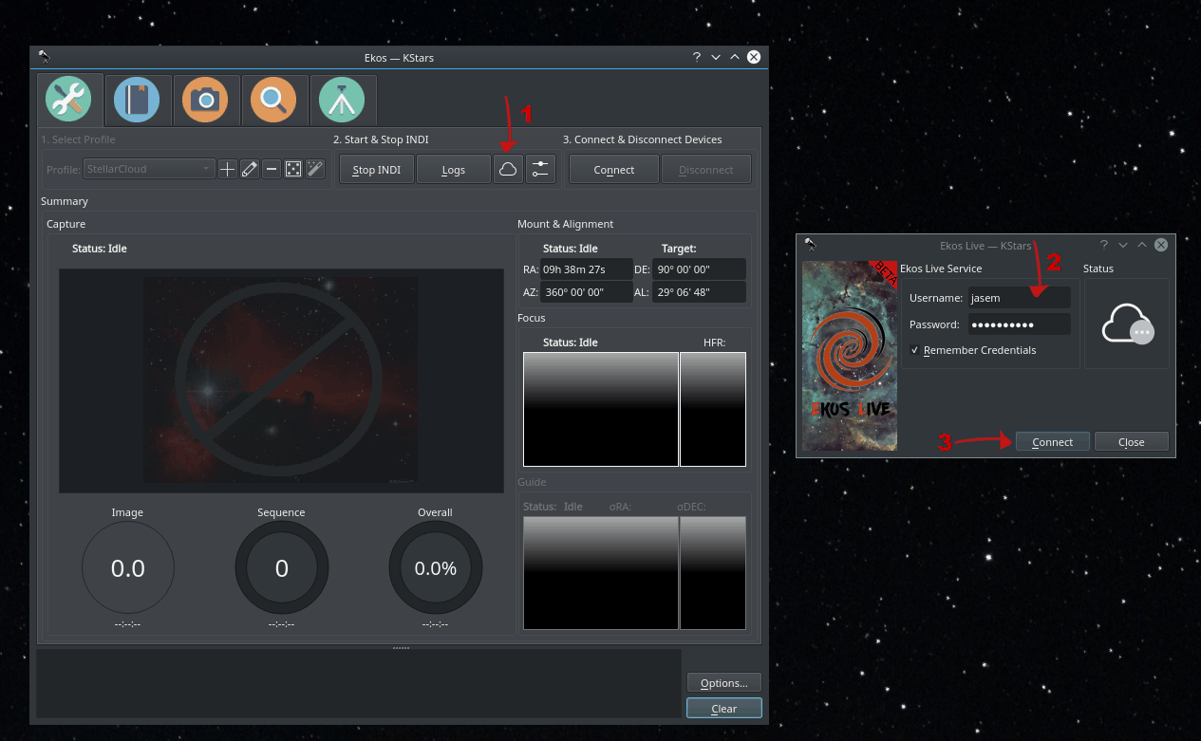
Task: Click the log text area
Action: click(359, 683)
